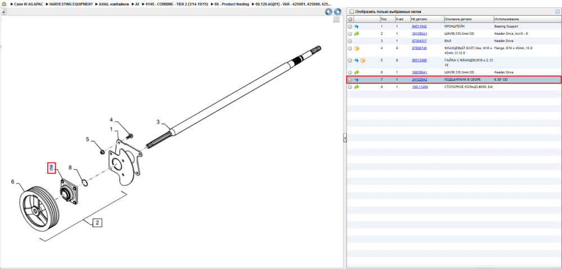Click the plus icon for part 391085A1
The height and width of the screenshot is (269, 562).
point(350,34)
